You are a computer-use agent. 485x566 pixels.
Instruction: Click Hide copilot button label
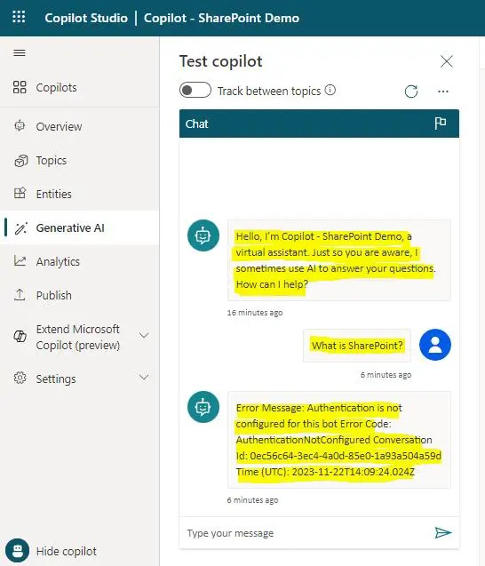pyautogui.click(x=67, y=551)
